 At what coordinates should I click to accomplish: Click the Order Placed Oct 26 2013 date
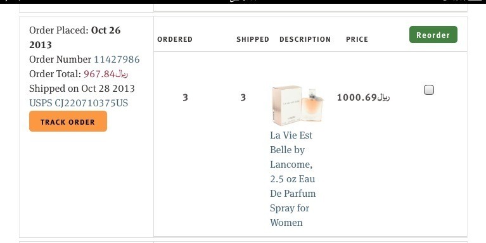pos(75,37)
